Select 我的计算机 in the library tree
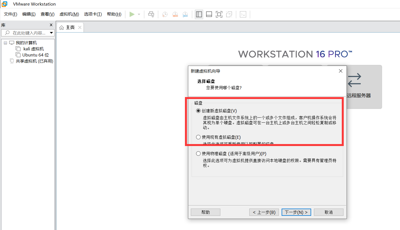The width and height of the screenshot is (400, 230). 26,43
